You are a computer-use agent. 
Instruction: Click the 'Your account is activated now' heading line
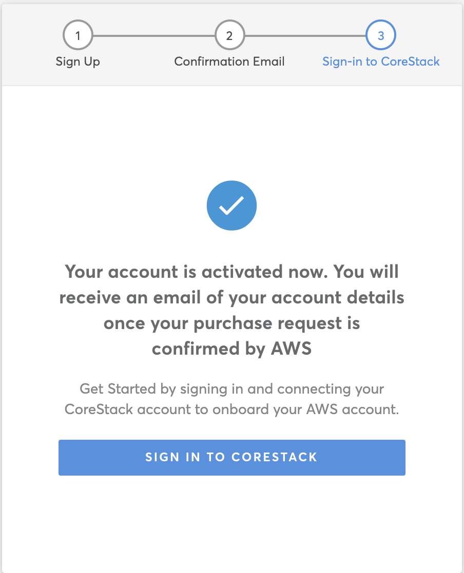click(231, 272)
